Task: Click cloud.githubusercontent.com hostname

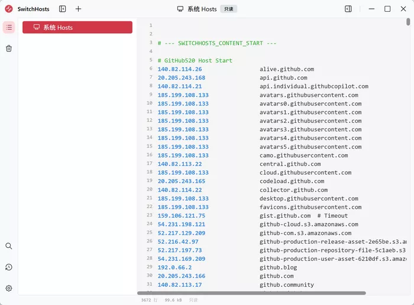Action: 306,172
